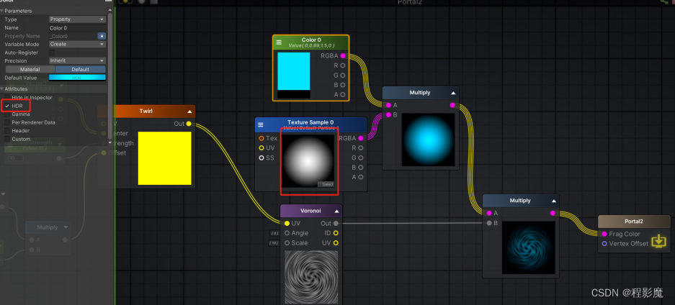The width and height of the screenshot is (675, 305).
Task: Collapse the Twirl node preview arrow
Action: click(x=190, y=111)
